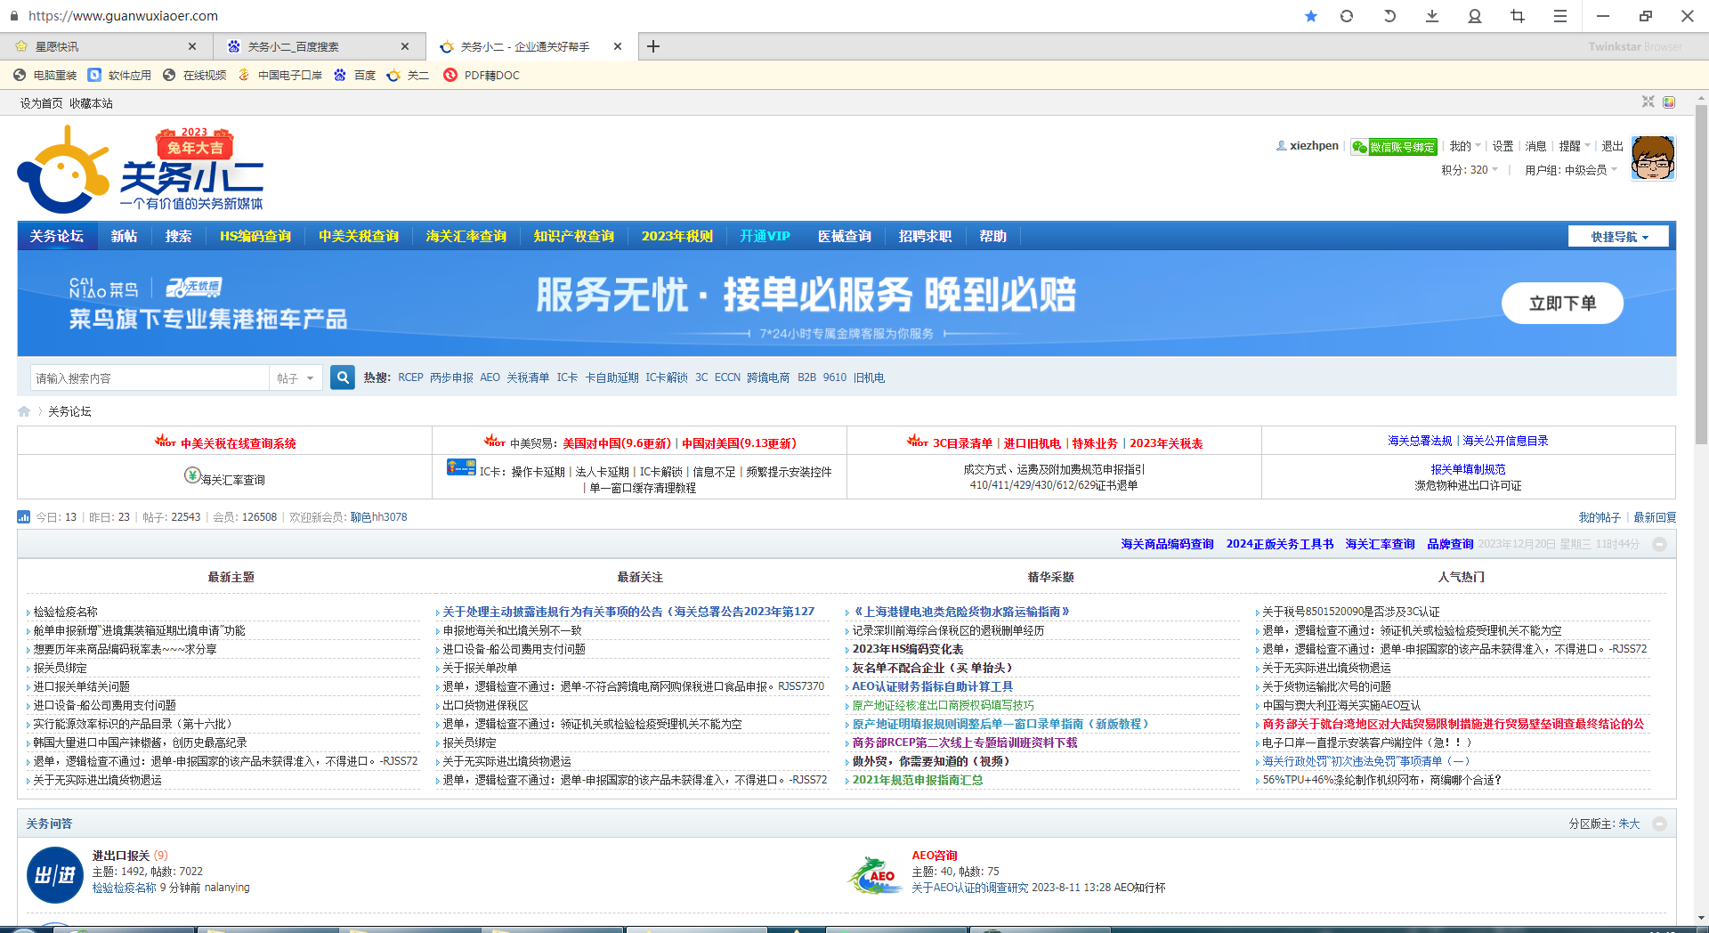The height and width of the screenshot is (933, 1709).
Task: Open a new browser tab with plus icon
Action: pos(653,46)
